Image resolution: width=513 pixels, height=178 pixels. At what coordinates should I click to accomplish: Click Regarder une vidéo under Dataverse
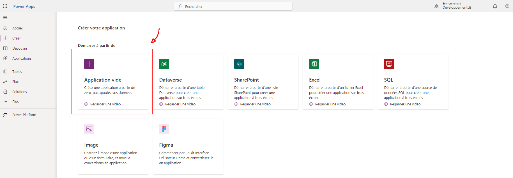180,104
